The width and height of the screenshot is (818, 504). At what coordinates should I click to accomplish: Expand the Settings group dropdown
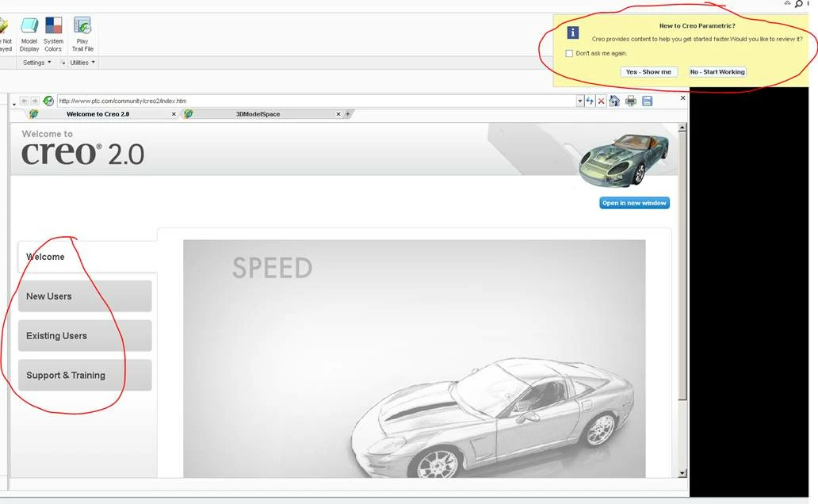(37, 63)
